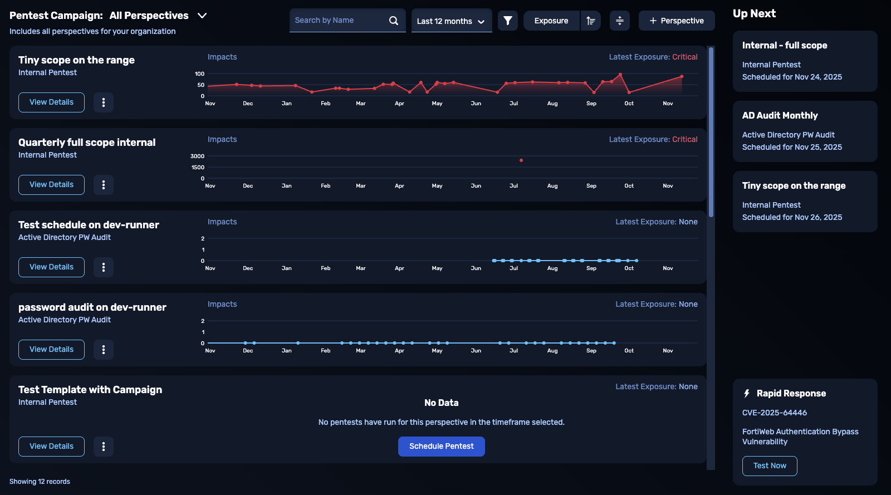Click the collapse rows icon
891x495 pixels.
click(x=619, y=21)
